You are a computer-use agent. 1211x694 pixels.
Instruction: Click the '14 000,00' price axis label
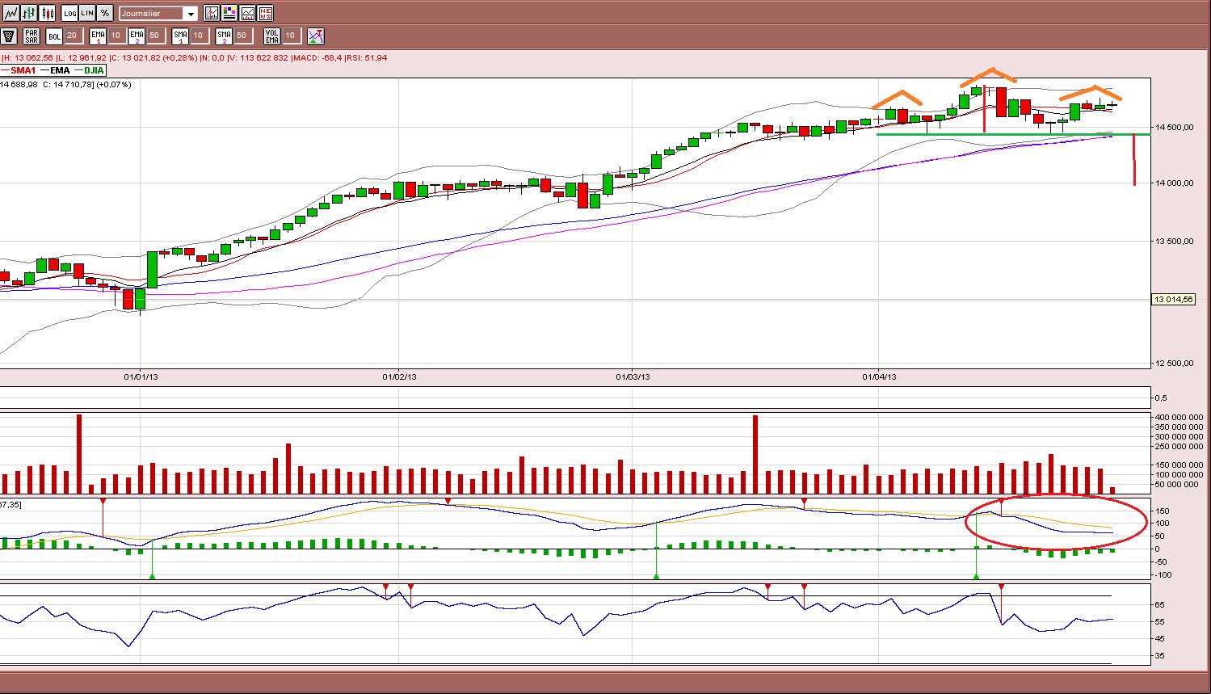coord(1174,183)
